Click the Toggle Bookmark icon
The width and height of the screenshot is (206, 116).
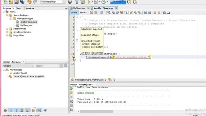click(x=140, y=13)
